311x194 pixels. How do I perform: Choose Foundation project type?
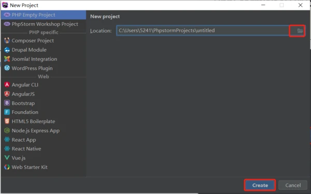click(x=44, y=112)
